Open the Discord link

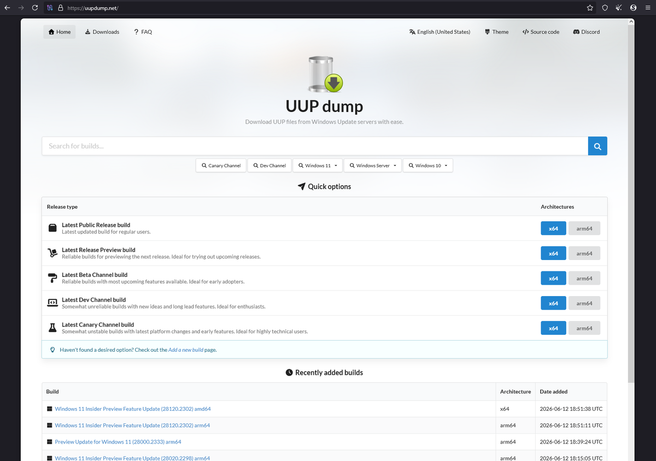pos(587,32)
